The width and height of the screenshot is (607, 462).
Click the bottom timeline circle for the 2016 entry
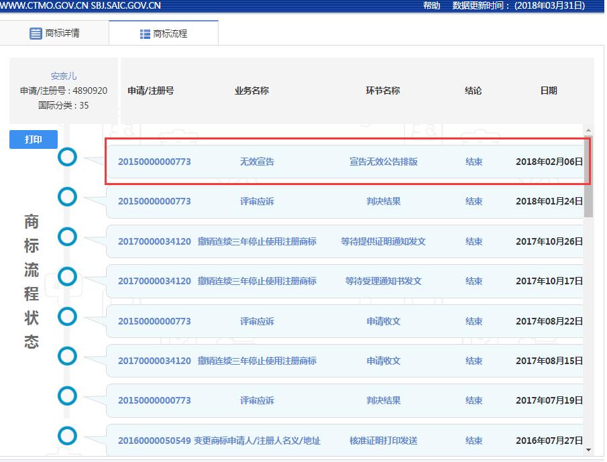point(67,436)
